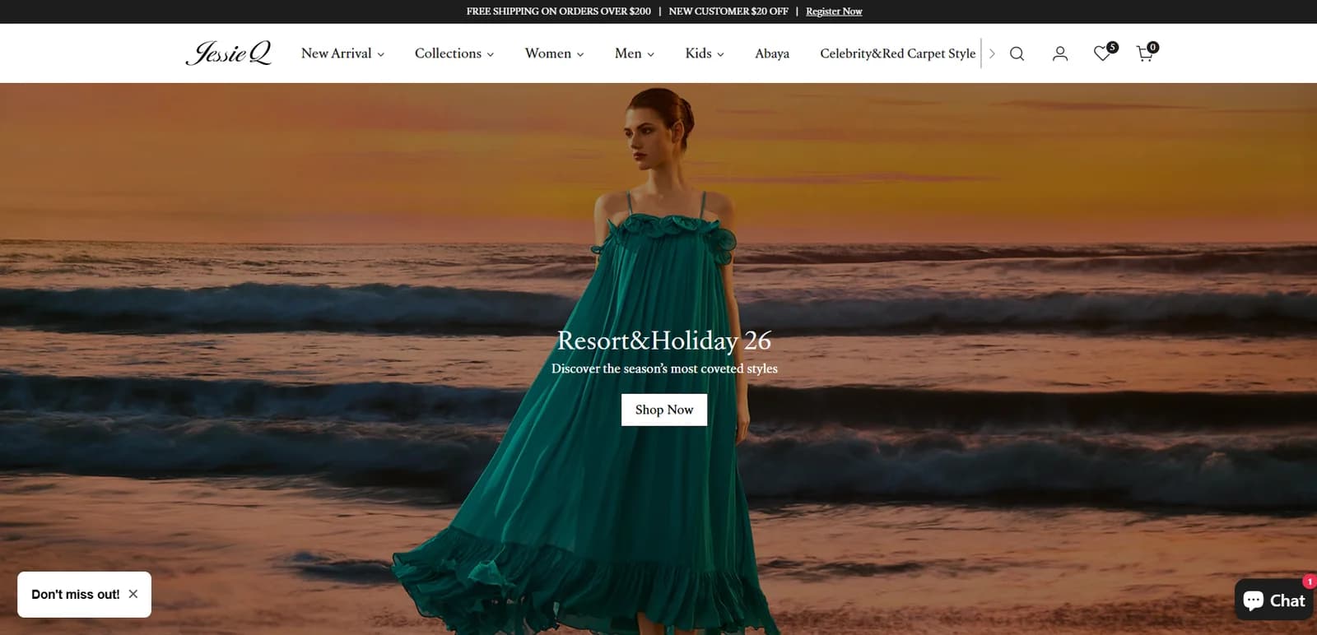This screenshot has height=635, width=1317.
Task: Show more navigation items with right arrow
Action: click(992, 53)
